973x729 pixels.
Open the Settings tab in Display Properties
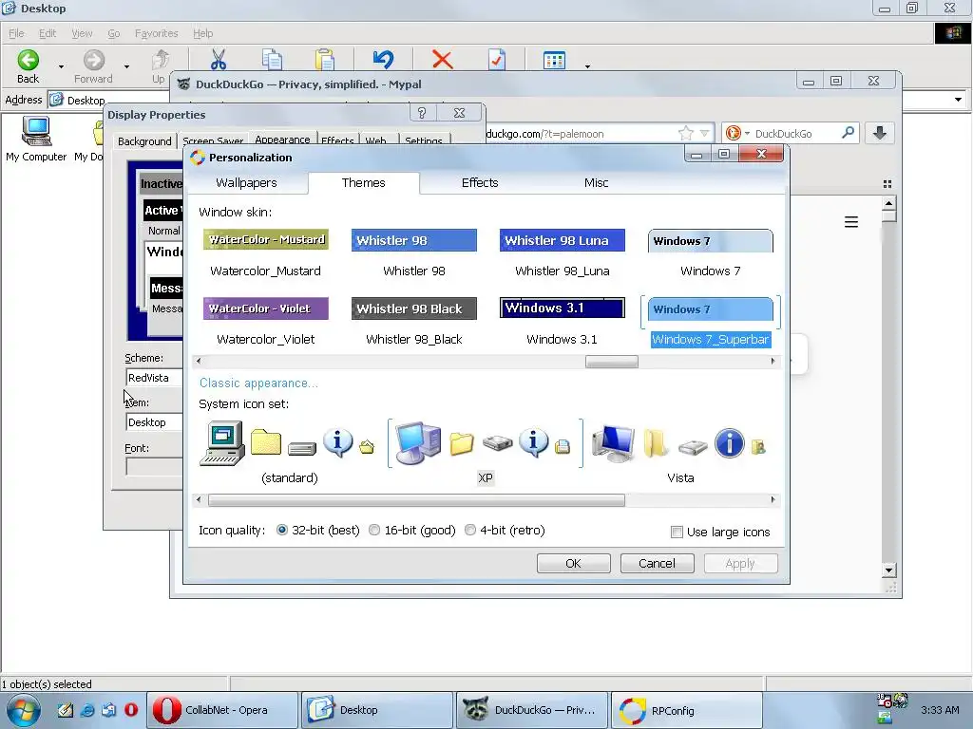pyautogui.click(x=424, y=140)
